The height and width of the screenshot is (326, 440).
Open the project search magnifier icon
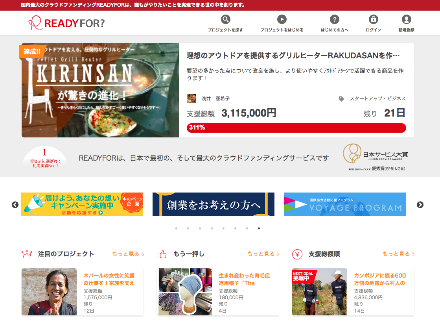click(x=225, y=19)
